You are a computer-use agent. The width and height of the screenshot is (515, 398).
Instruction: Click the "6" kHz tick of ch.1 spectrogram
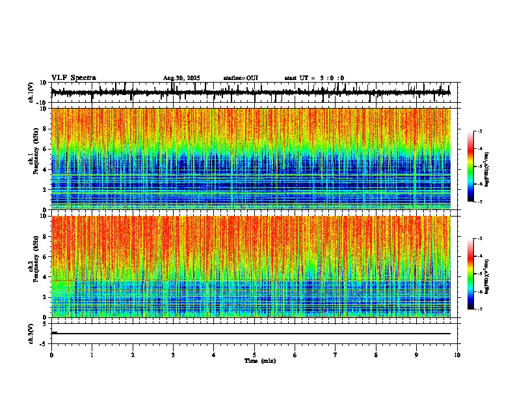tap(45, 149)
